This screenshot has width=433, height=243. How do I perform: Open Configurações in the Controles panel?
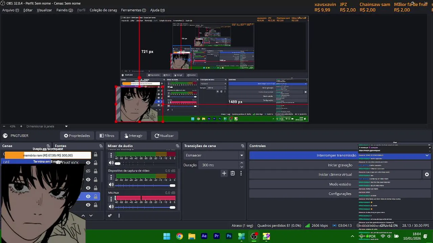point(340,194)
